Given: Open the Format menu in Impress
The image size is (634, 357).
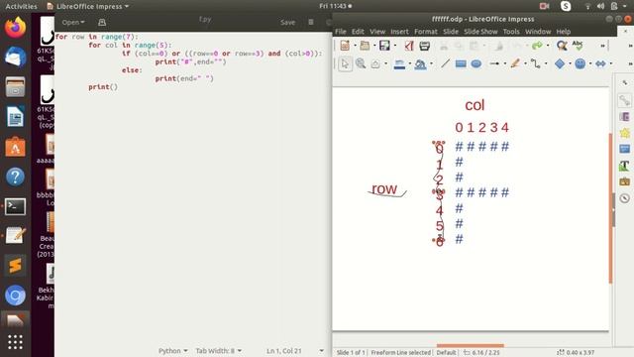Looking at the screenshot, I should tap(426, 32).
